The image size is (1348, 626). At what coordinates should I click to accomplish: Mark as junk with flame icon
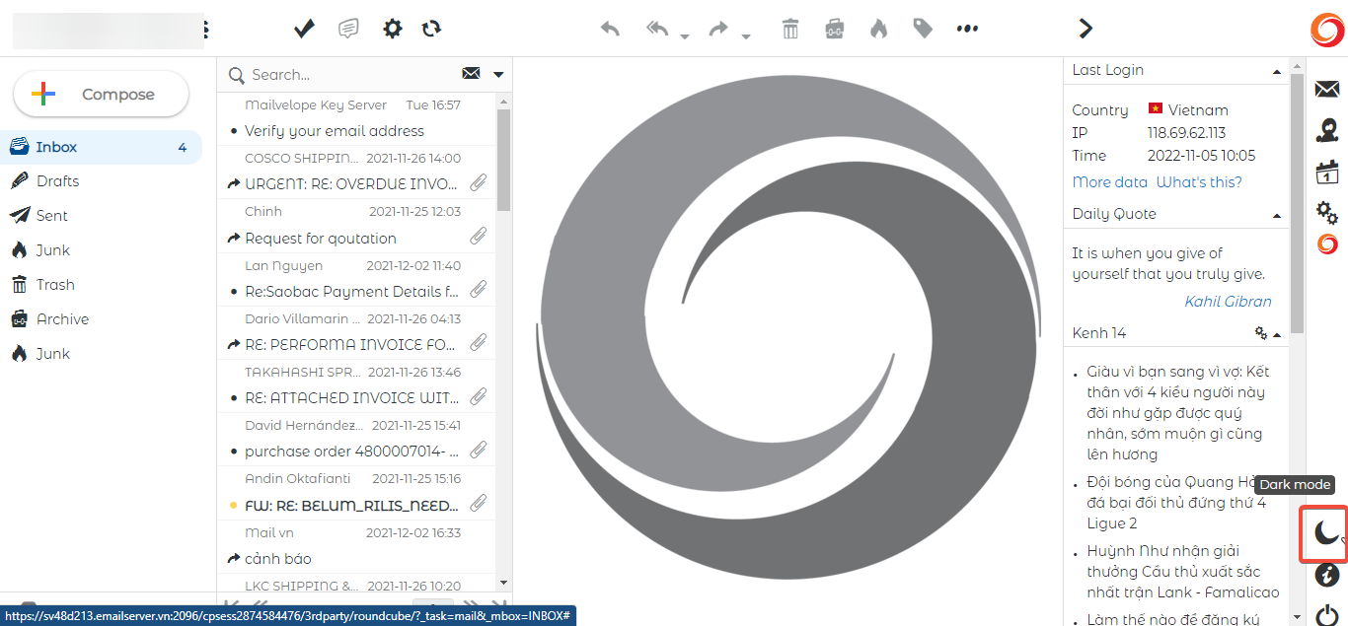[x=878, y=29]
